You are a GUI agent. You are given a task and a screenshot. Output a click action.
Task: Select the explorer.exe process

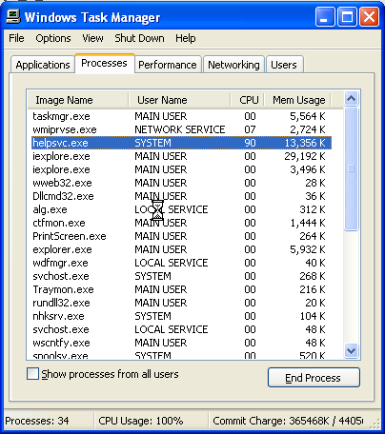point(181,249)
